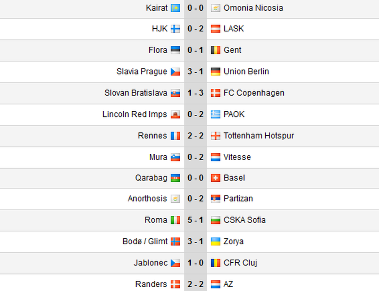Click the England flag beside Tottenham Hotspur

[216, 136]
